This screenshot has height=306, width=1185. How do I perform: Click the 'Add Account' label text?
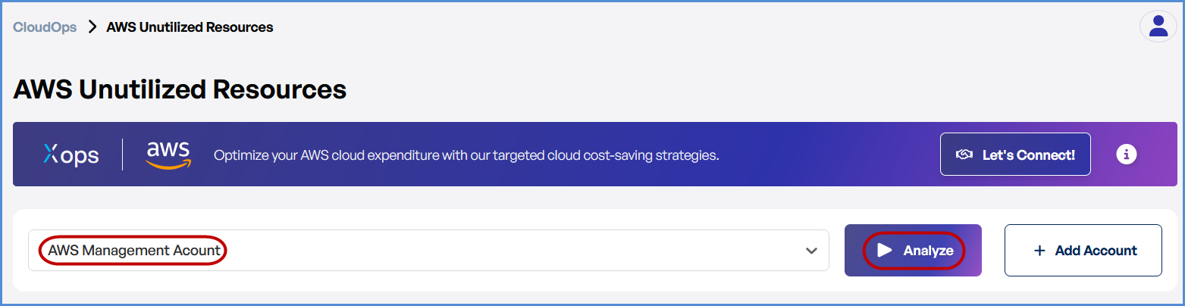tap(1096, 250)
